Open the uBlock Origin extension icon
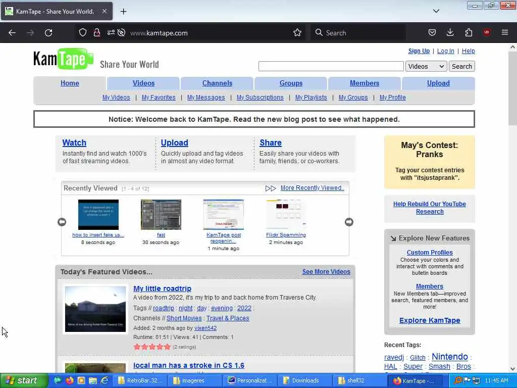 coord(487,33)
